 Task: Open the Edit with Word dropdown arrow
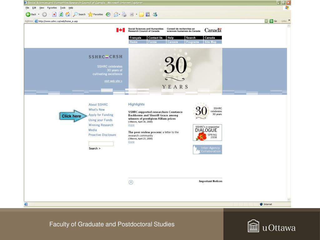(x=137, y=14)
